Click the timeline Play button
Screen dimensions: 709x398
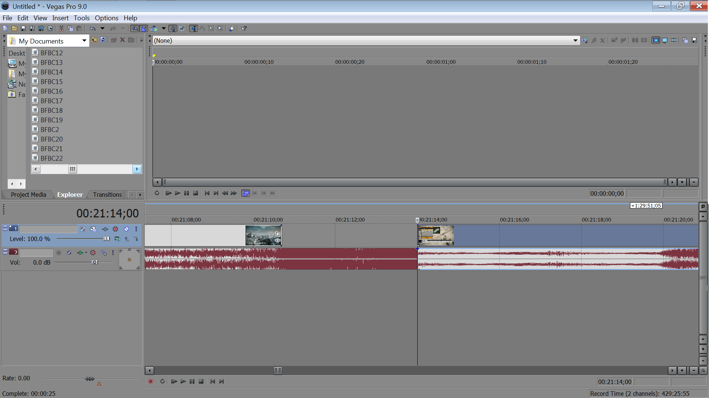183,381
